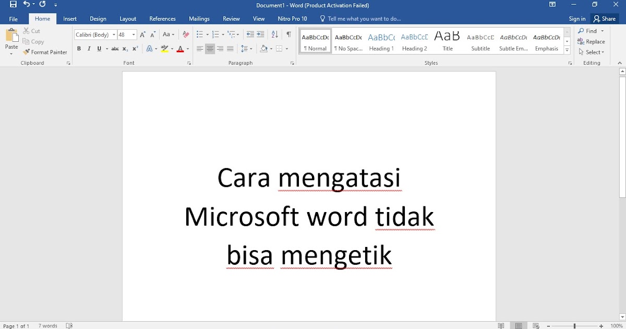The height and width of the screenshot is (329, 626).
Task: Open the font name dropdown
Action: (114, 35)
